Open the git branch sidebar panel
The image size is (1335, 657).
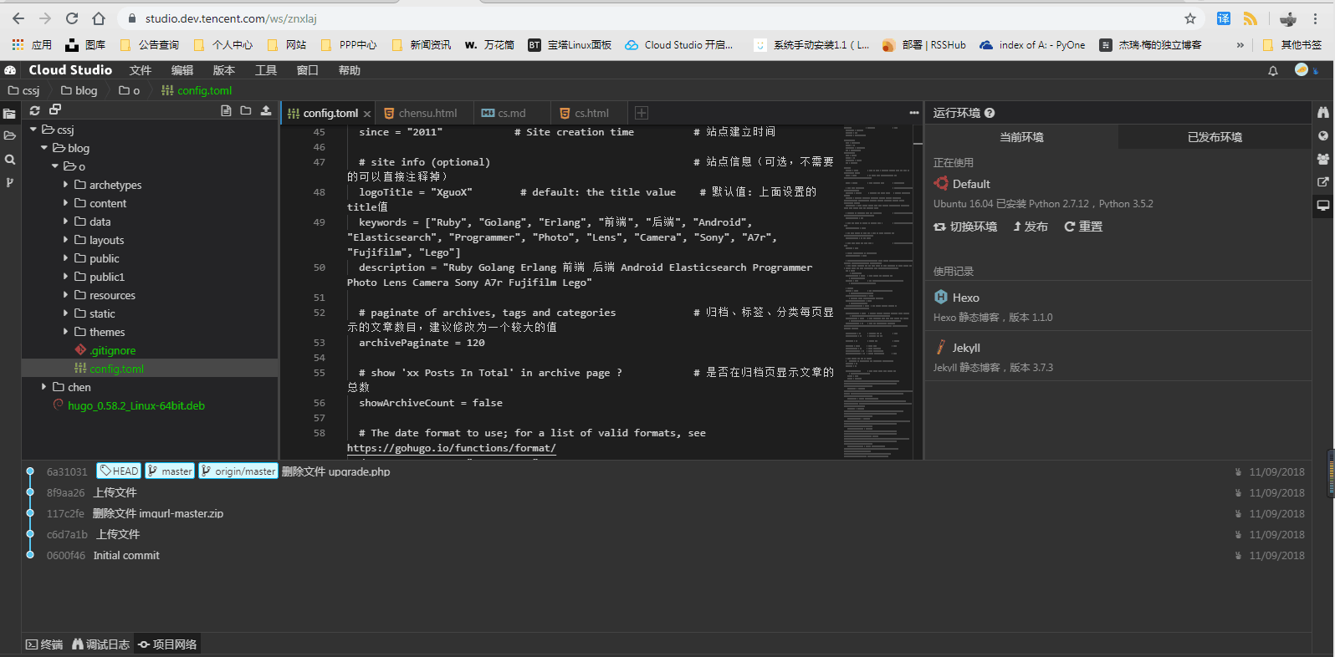click(x=10, y=182)
